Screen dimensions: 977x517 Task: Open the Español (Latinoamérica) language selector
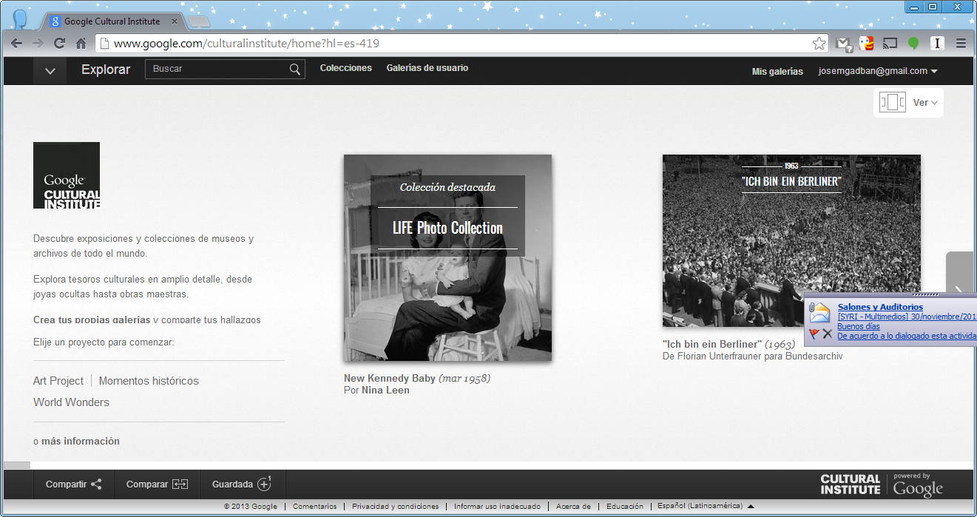tap(706, 506)
